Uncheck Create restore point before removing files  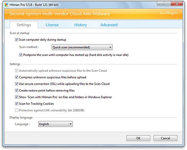point(16,90)
